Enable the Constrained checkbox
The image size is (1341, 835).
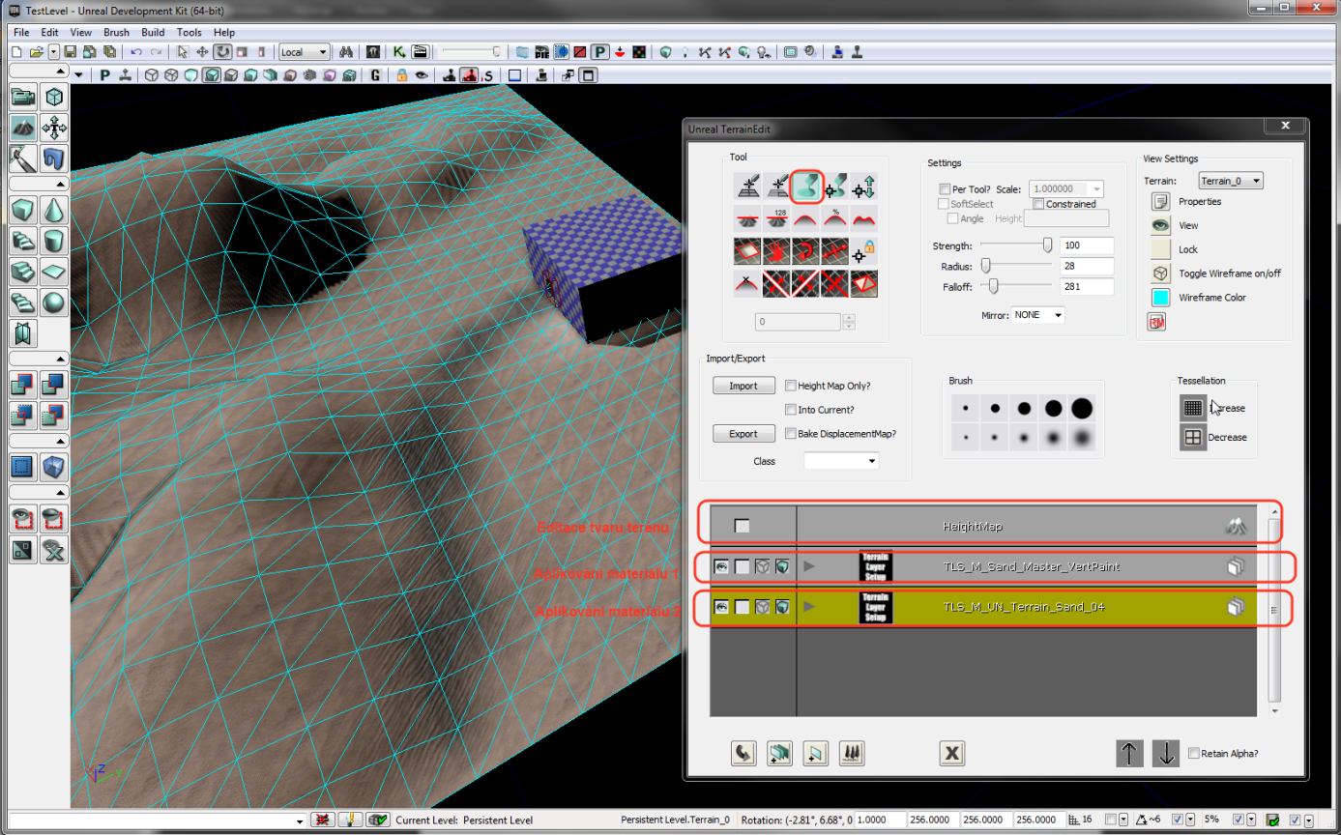[1038, 204]
